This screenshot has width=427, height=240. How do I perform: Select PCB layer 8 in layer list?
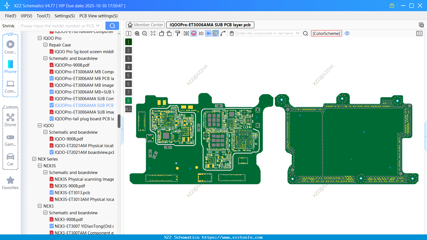click(128, 100)
